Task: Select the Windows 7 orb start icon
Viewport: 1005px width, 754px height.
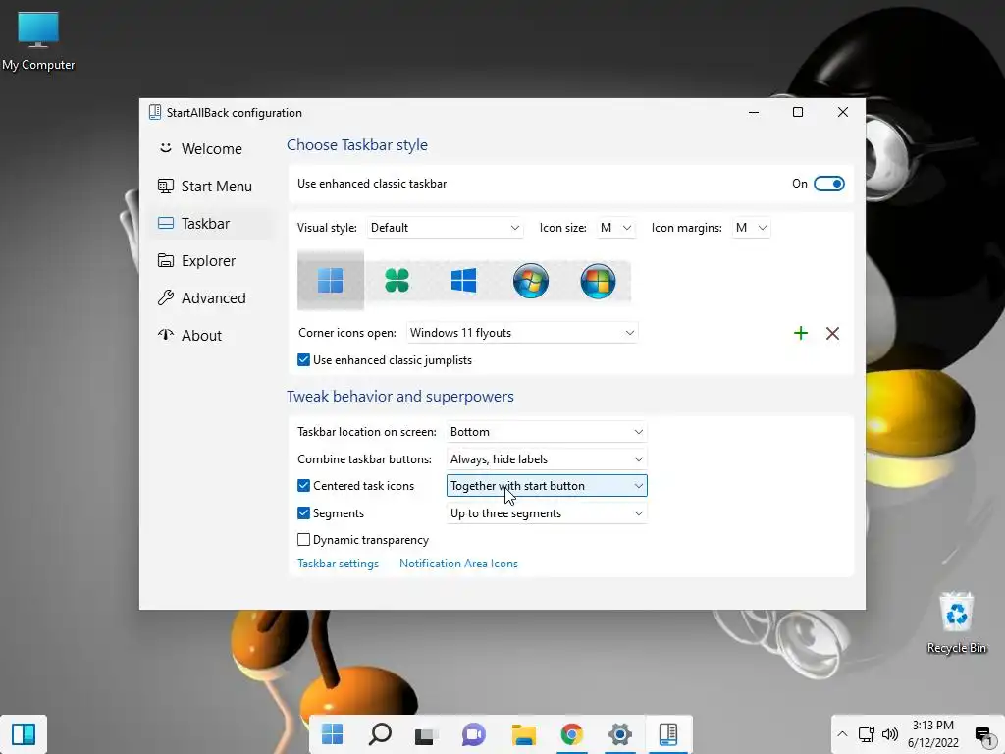Action: click(x=531, y=280)
